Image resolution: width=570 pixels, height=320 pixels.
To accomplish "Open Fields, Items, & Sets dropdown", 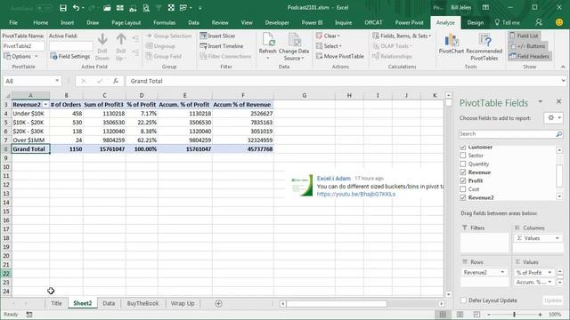I will click(x=402, y=36).
